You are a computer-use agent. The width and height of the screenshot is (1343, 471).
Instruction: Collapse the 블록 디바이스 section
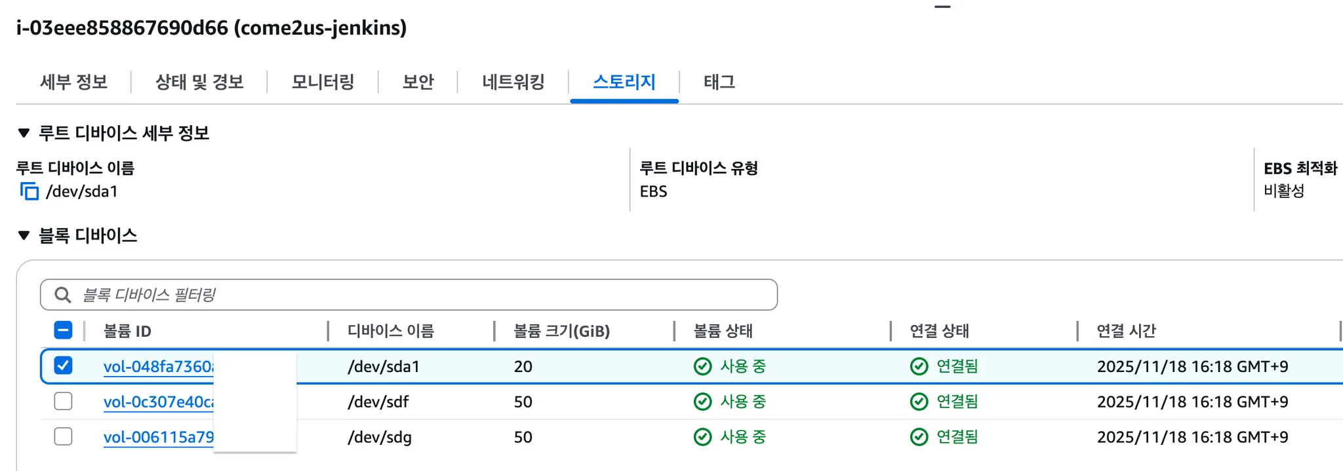(24, 235)
